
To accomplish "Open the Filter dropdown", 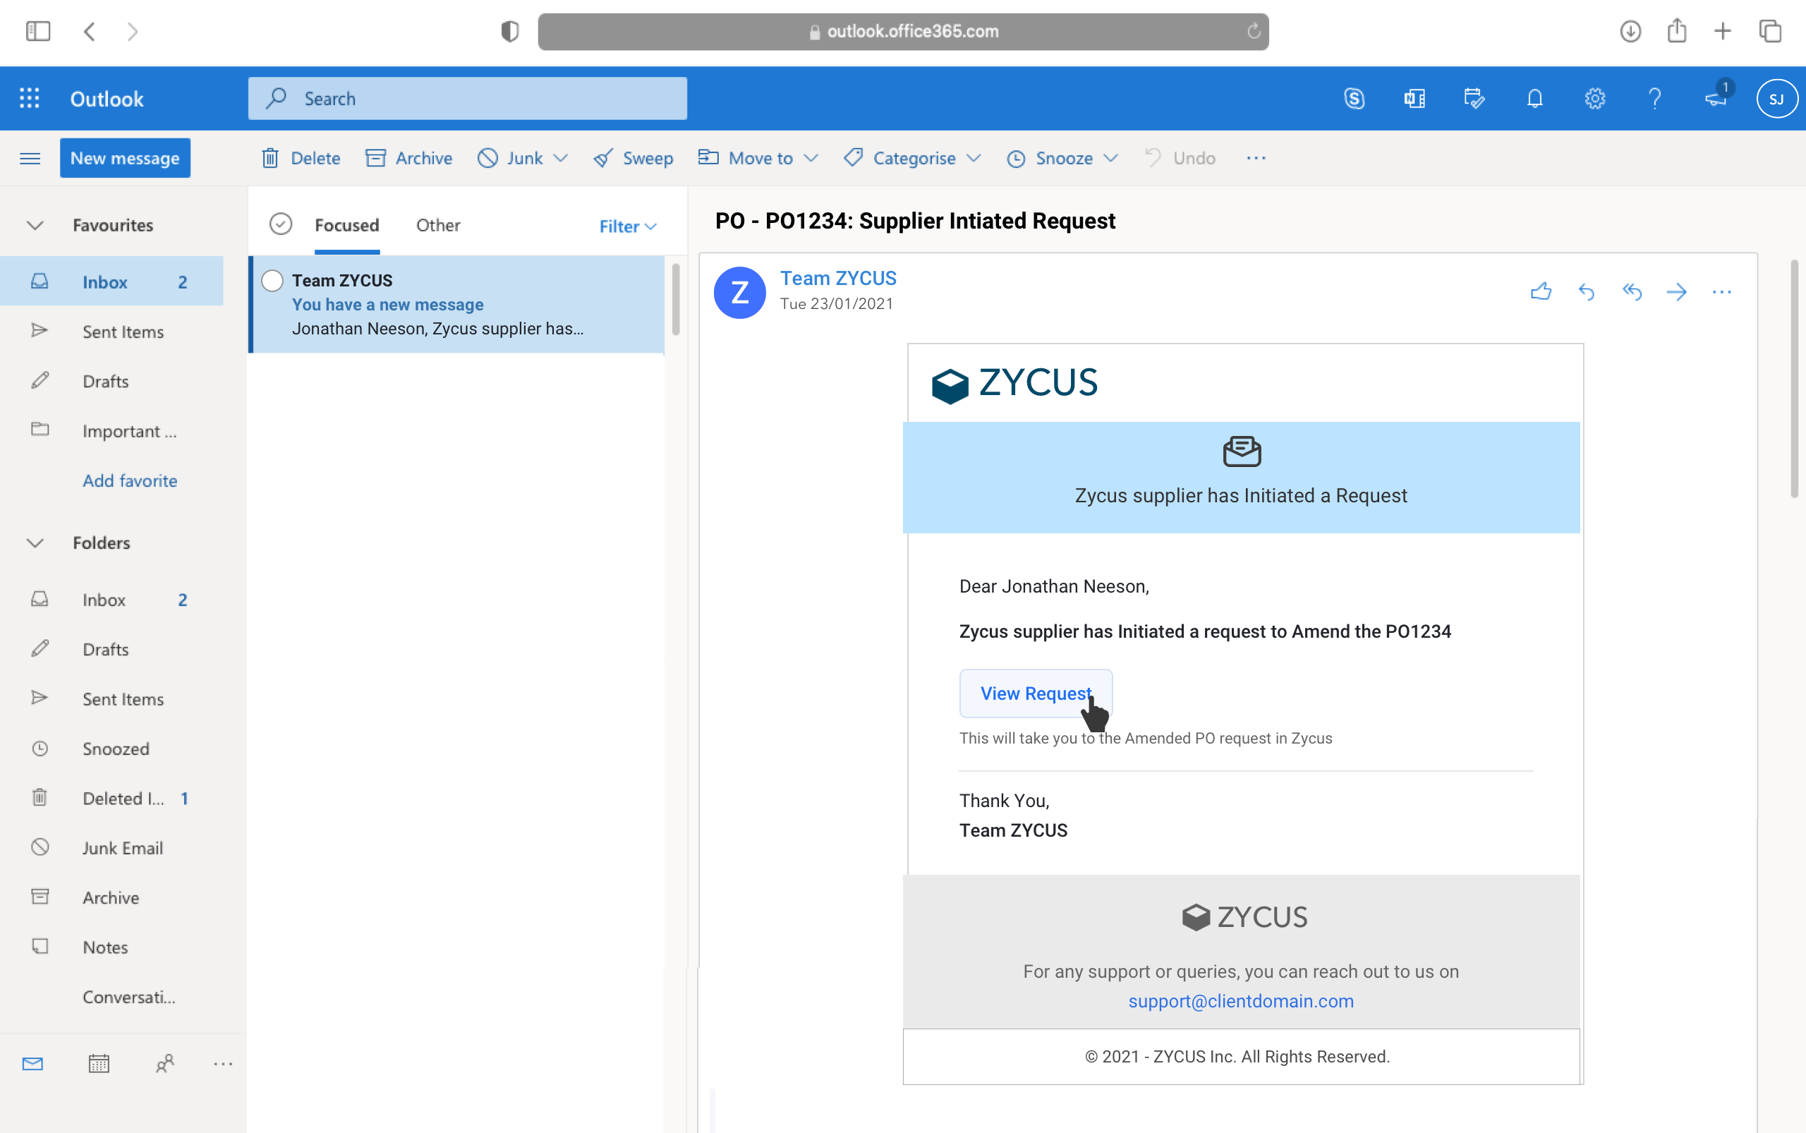I will click(627, 226).
